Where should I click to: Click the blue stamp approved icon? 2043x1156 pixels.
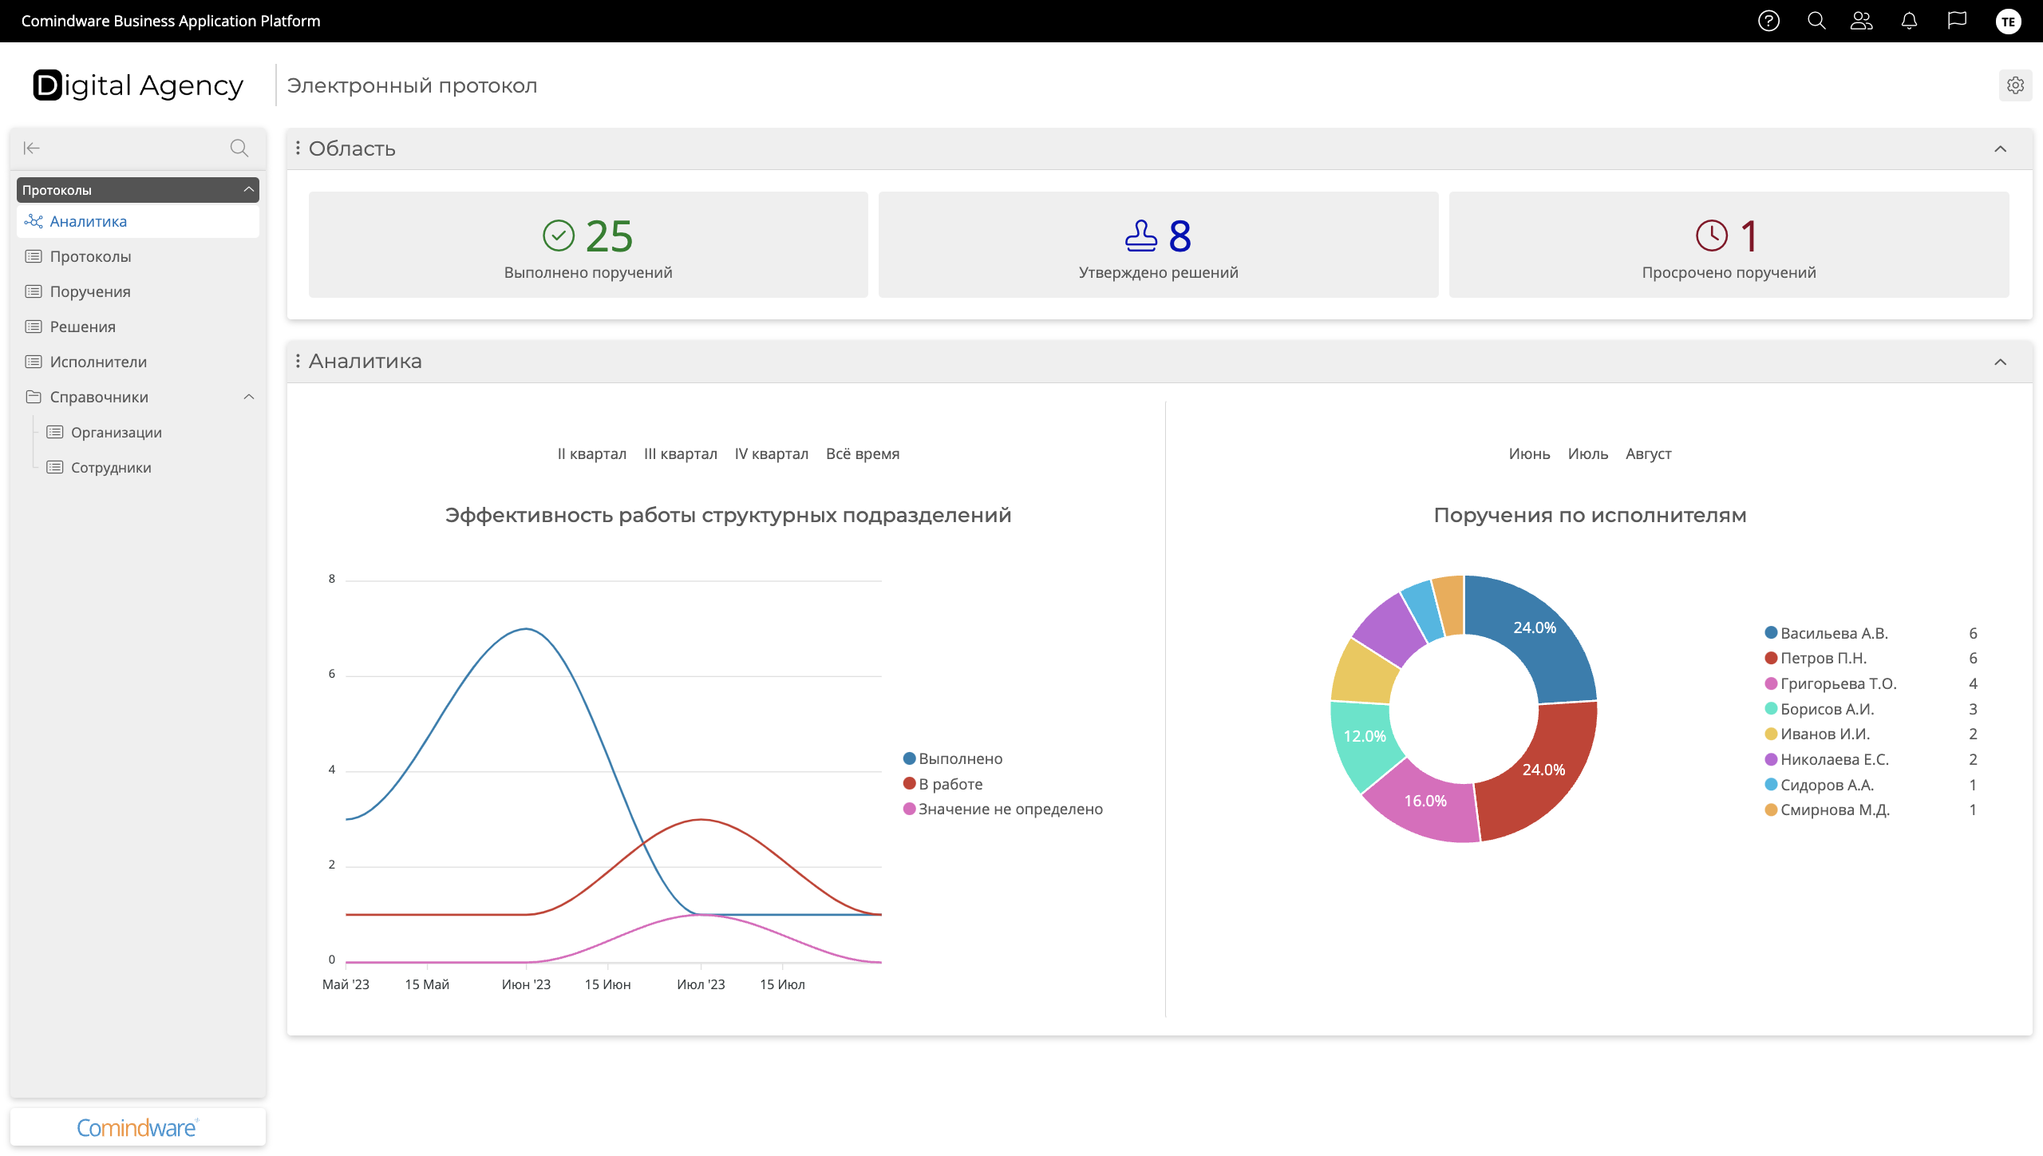point(1141,236)
